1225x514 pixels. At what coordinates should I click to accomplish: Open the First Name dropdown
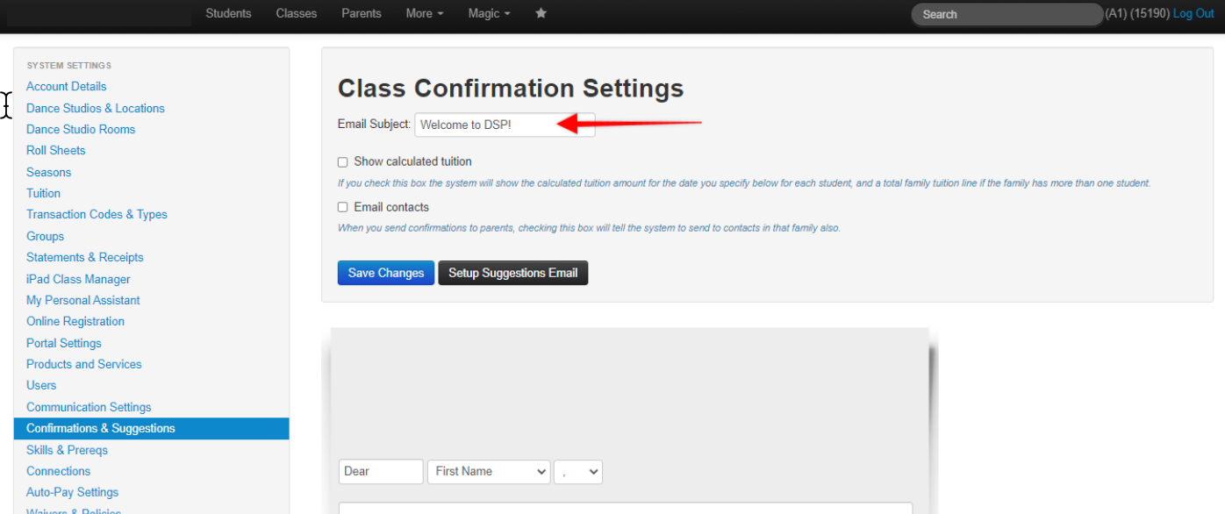(489, 472)
